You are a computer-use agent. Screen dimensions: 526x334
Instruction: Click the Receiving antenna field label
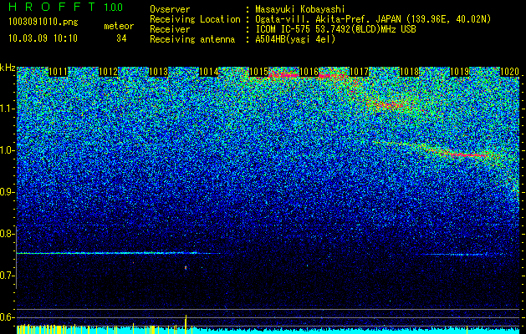(x=192, y=39)
